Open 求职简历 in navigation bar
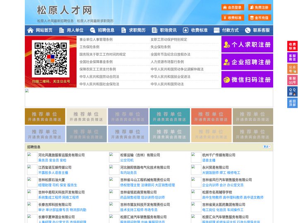The image size is (298, 223). [137, 30]
